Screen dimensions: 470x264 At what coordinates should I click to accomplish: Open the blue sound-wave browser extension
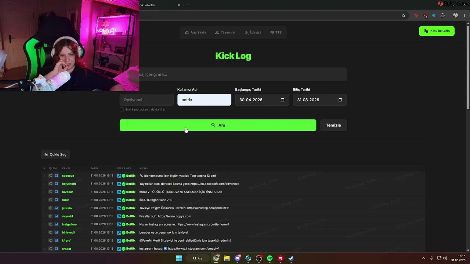click(433, 15)
